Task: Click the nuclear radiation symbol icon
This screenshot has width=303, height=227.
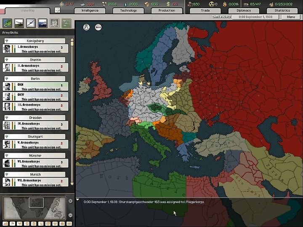Action: pyautogui.click(x=212, y=4)
